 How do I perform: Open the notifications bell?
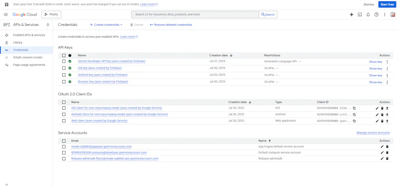click(368, 15)
